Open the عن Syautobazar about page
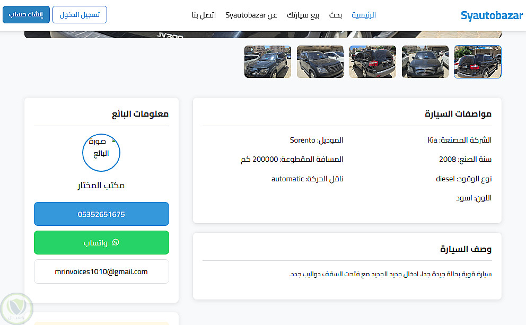The height and width of the screenshot is (325, 526). pyautogui.click(x=251, y=15)
